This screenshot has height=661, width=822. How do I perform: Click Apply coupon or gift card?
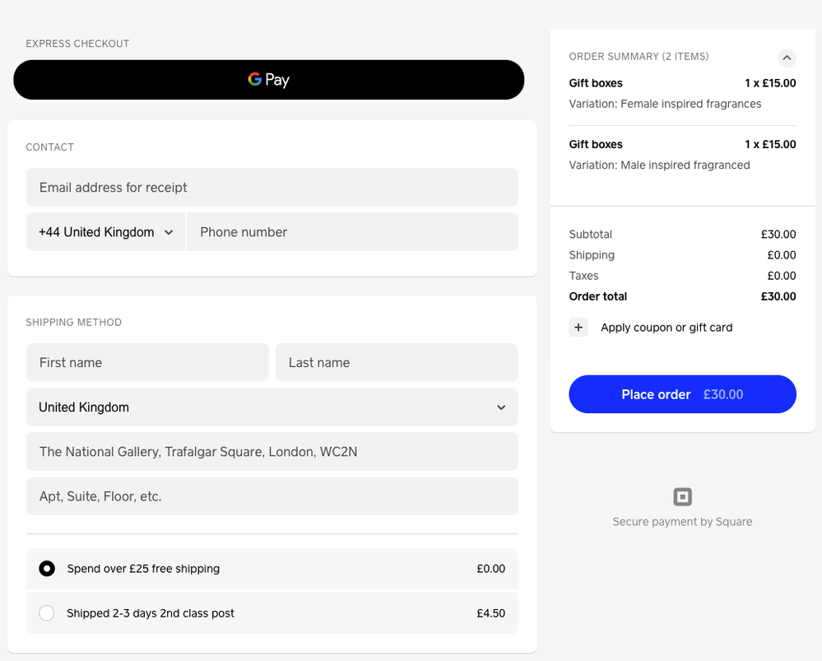tap(666, 327)
